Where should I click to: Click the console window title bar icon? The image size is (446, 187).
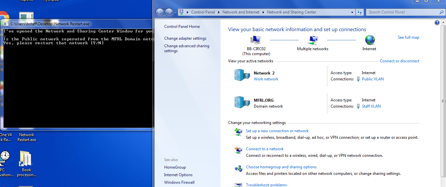pos(6,24)
